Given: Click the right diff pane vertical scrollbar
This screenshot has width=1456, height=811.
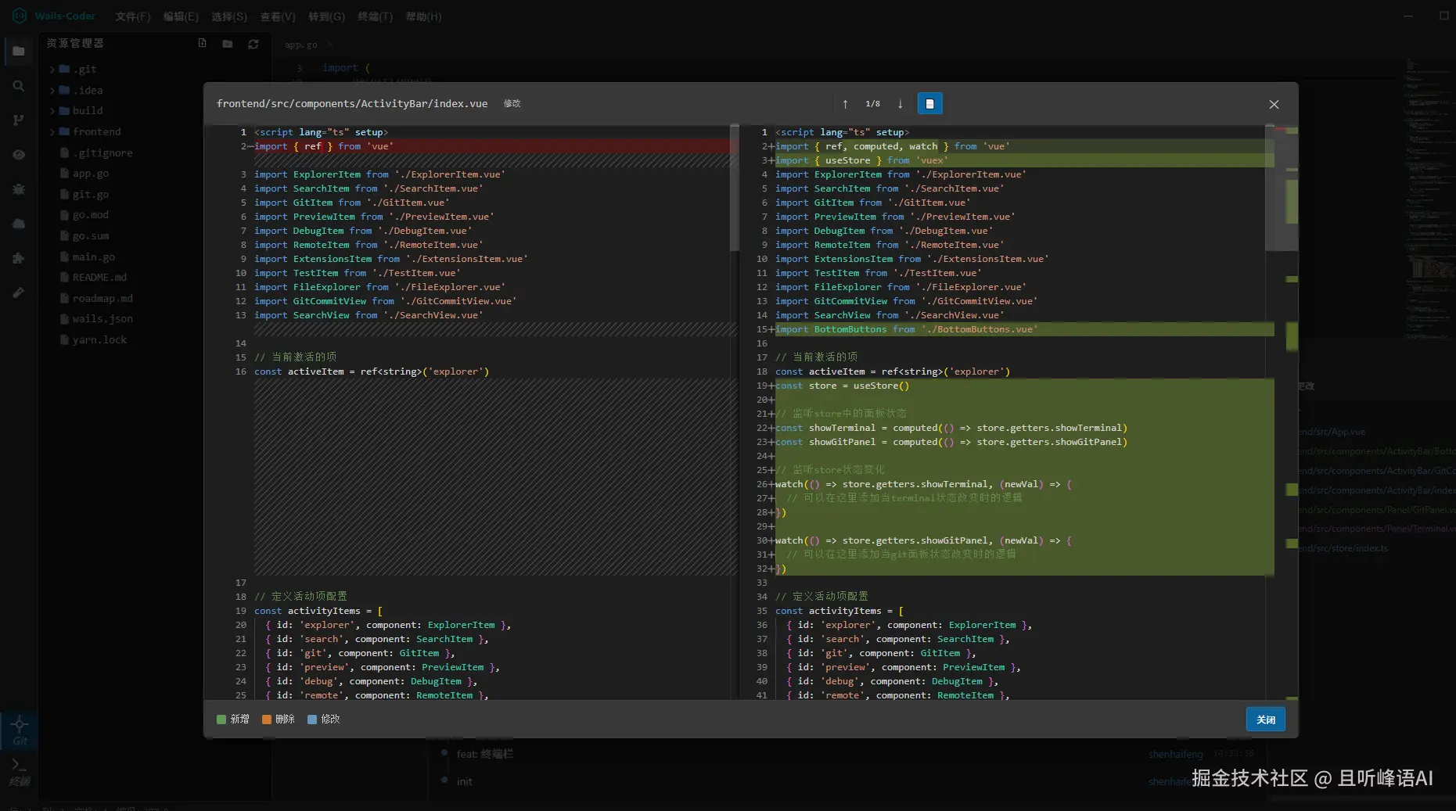Looking at the screenshot, I should coord(1270,188).
